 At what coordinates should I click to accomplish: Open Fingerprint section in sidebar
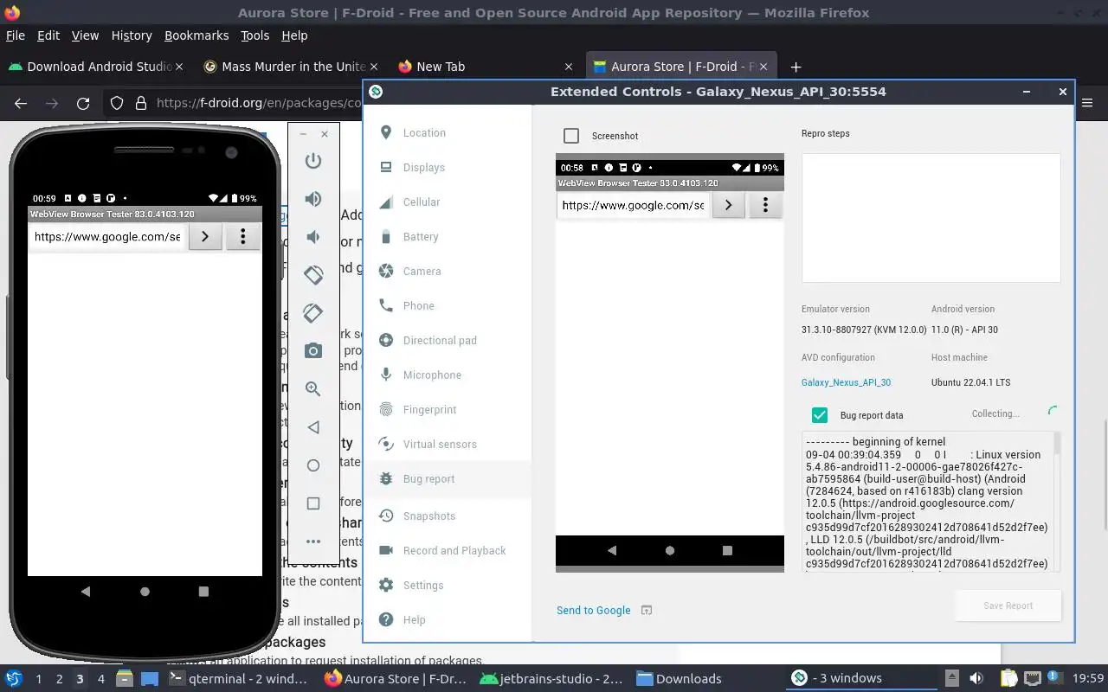448,410
